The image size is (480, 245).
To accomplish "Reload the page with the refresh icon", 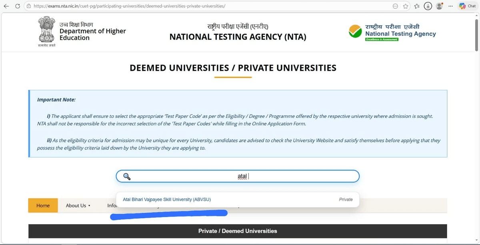I will pyautogui.click(x=18, y=6).
